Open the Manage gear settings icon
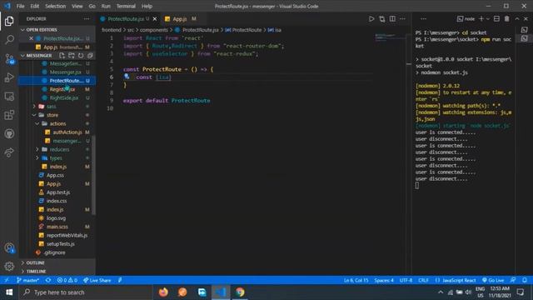The height and width of the screenshot is (300, 533). [x=9, y=266]
